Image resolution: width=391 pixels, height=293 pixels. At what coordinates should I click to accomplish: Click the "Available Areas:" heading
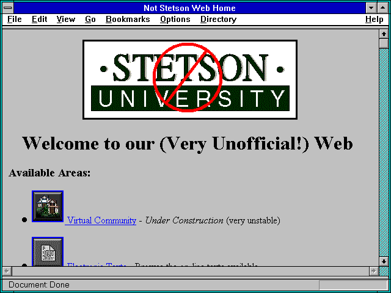(49, 173)
